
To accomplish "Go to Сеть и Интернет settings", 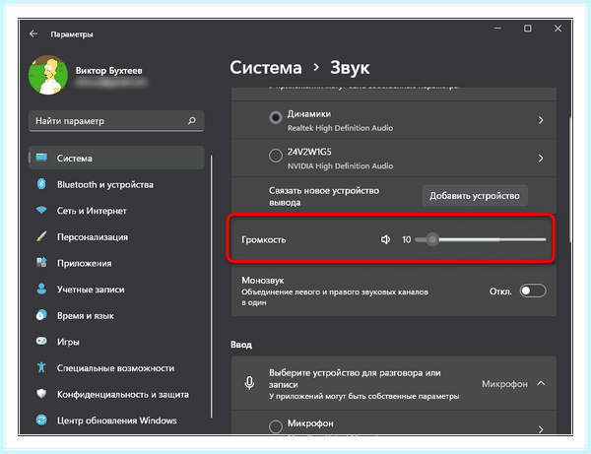I will [x=116, y=211].
